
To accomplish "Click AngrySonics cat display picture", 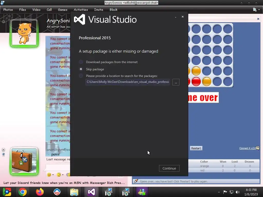I will click(x=24, y=33).
